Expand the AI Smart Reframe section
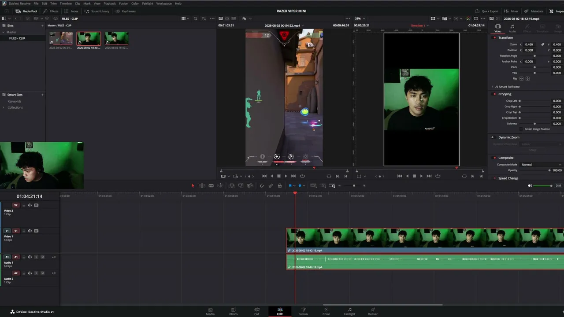The height and width of the screenshot is (317, 564). (492, 87)
